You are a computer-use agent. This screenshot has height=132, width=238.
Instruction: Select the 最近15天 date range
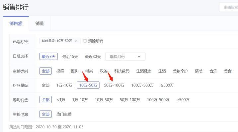70,56
